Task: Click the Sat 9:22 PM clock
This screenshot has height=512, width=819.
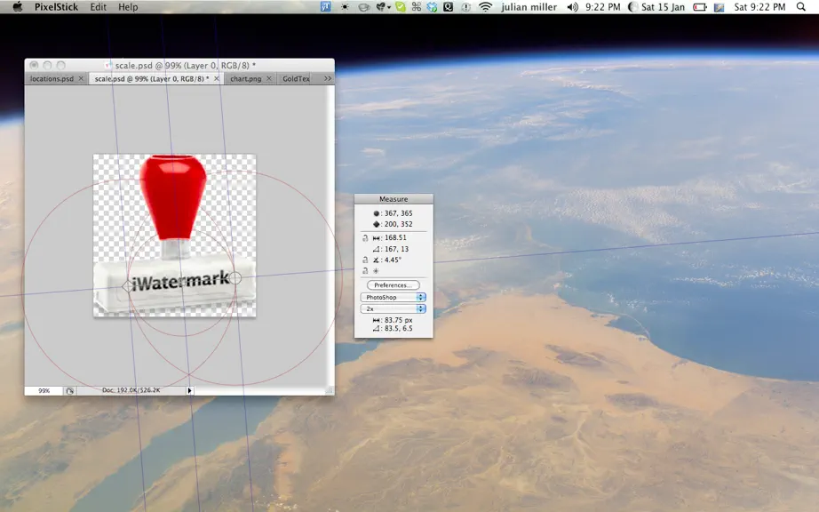Action: 759,7
